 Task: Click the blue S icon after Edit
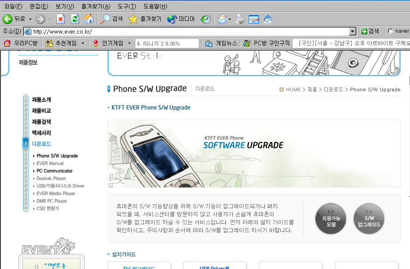click(x=268, y=19)
